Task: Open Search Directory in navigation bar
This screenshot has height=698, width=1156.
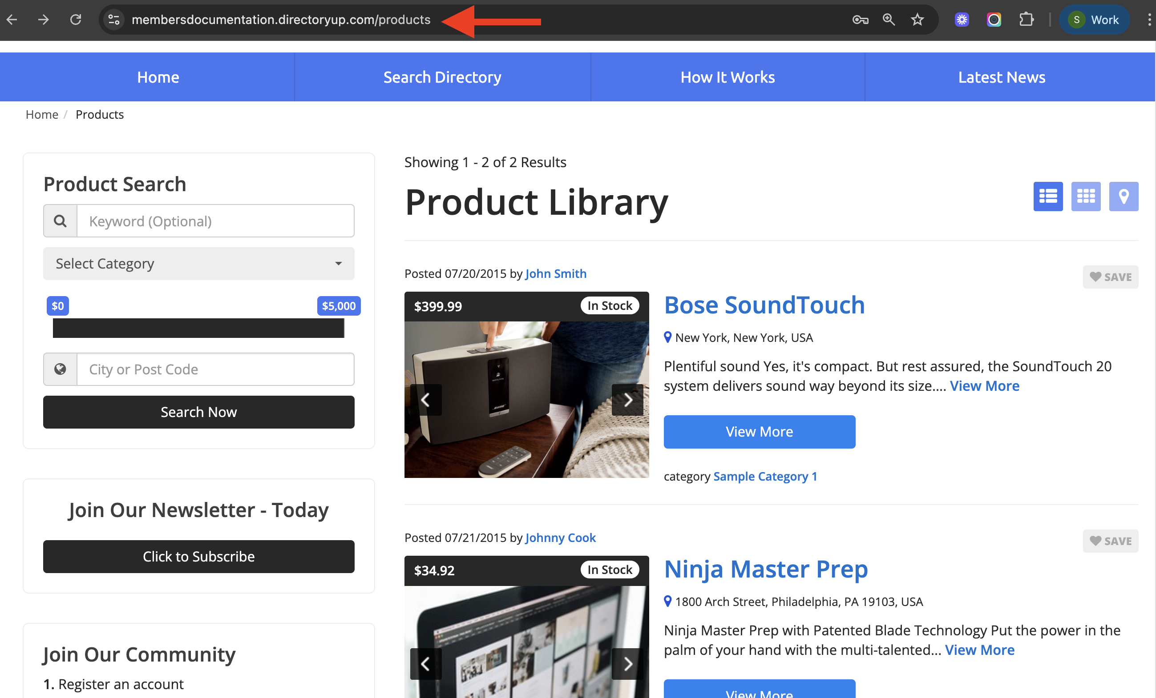Action: (x=442, y=77)
